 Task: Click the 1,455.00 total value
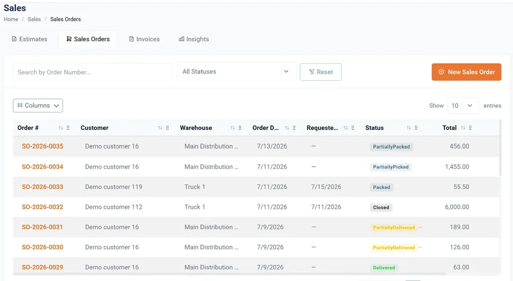(457, 167)
